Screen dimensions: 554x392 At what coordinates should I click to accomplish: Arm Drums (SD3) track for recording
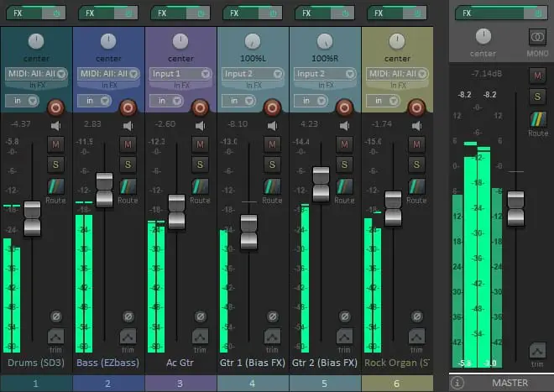coord(56,107)
